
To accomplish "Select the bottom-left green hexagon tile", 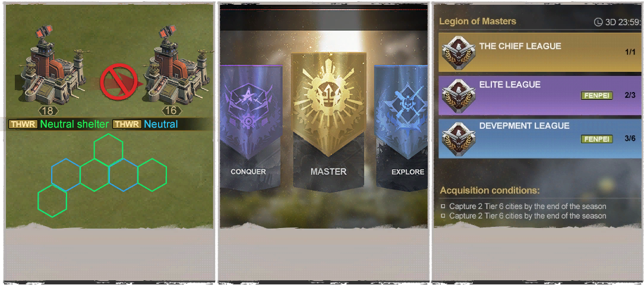I will pos(52,201).
